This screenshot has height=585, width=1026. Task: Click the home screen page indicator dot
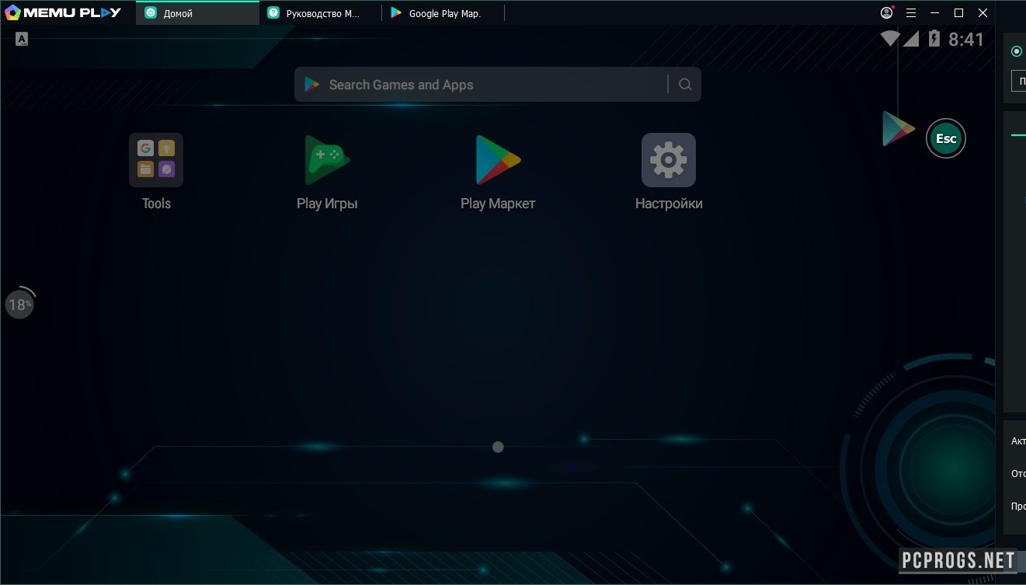[499, 447]
